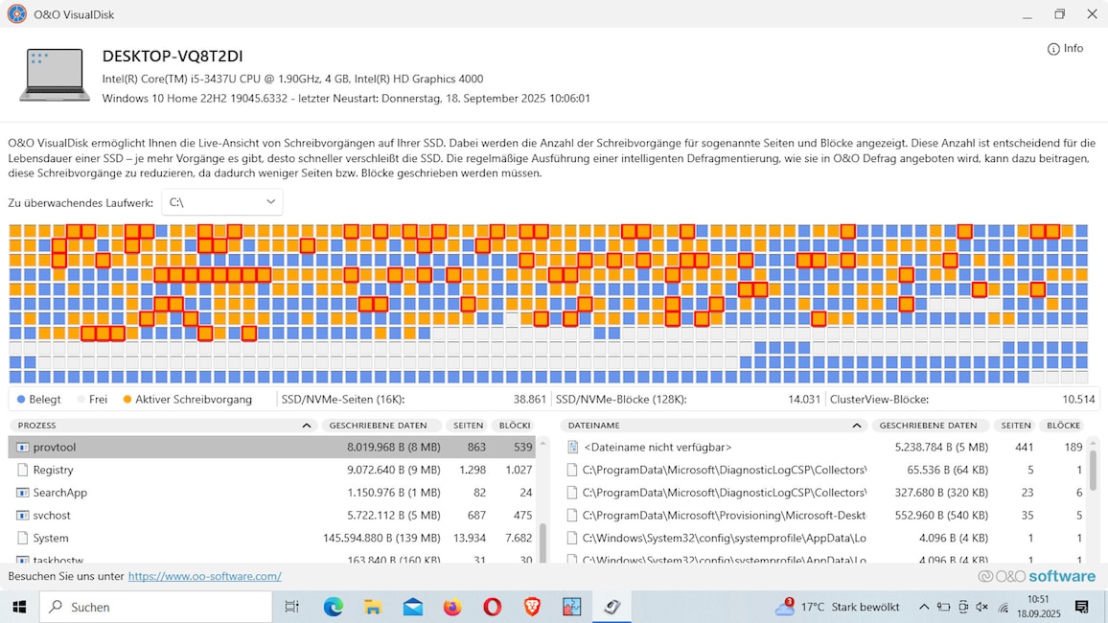Open the network Wi-Fi tray icon
This screenshot has height=623, width=1108.
tap(1004, 607)
